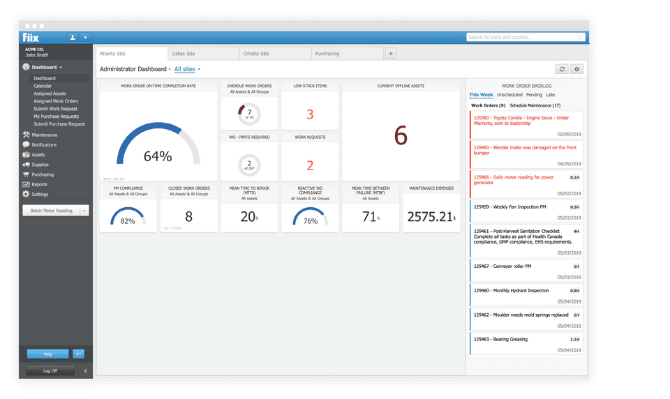Open the Calendar sidebar link
Screen dimensions: 670x399
pyautogui.click(x=43, y=86)
